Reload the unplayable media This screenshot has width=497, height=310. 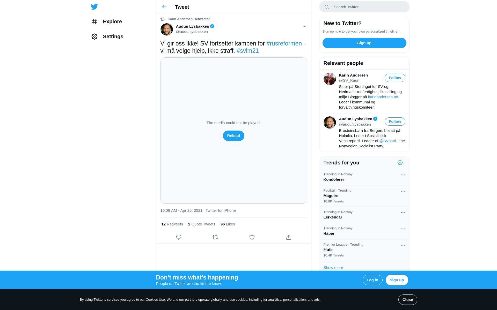tap(233, 136)
